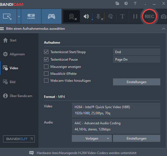Select the HDMI device recording mode
The image size is (167, 156).
31,16
